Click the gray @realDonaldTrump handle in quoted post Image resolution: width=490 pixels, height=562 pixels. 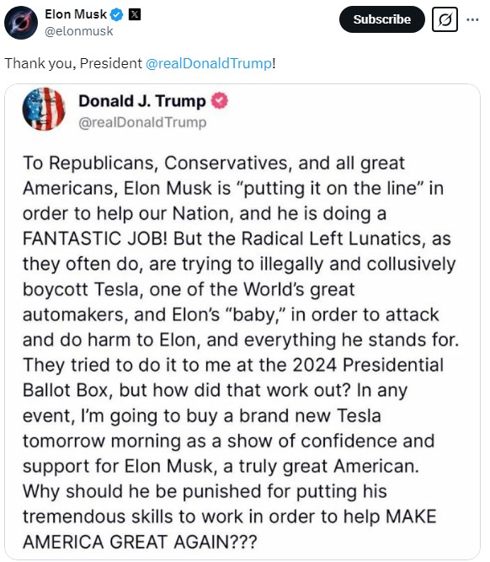coord(142,122)
